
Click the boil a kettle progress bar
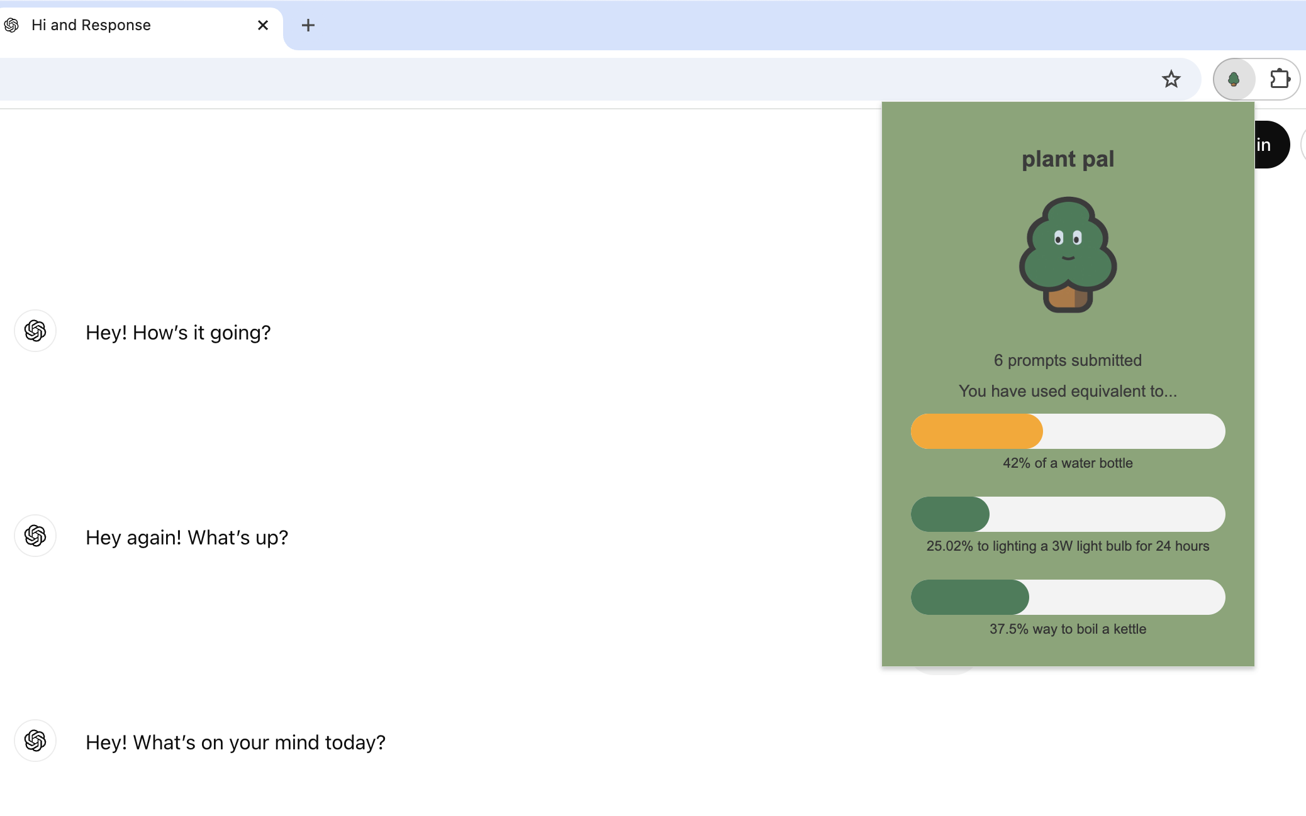click(1068, 597)
